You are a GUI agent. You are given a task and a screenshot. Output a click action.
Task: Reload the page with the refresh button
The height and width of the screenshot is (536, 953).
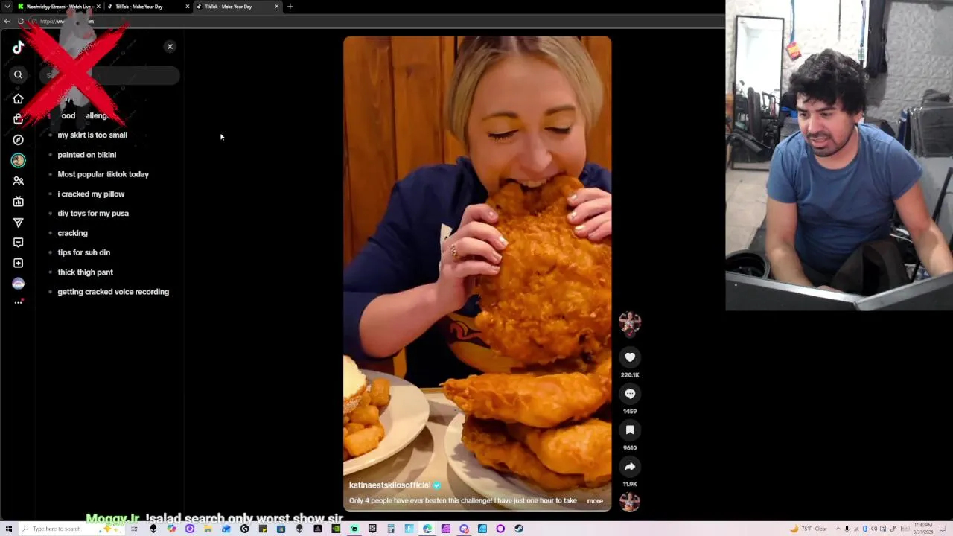tap(21, 21)
